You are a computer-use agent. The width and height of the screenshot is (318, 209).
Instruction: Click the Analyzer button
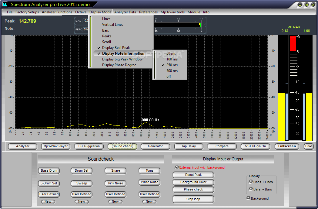(x=23, y=146)
